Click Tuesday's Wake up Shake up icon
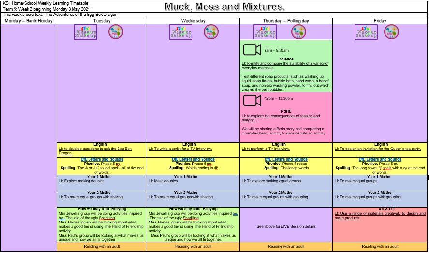The width and height of the screenshot is (429, 253). point(86,32)
